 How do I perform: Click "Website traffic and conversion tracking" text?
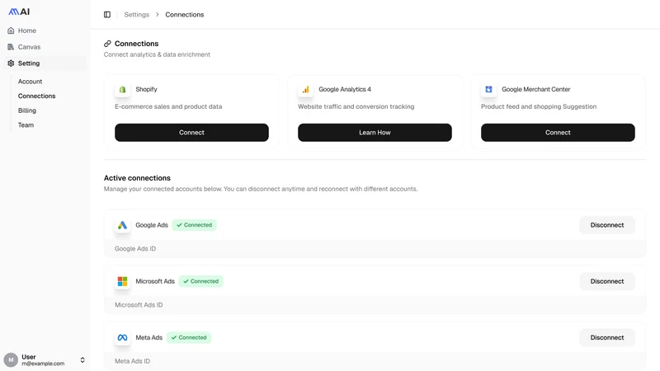pos(356,107)
